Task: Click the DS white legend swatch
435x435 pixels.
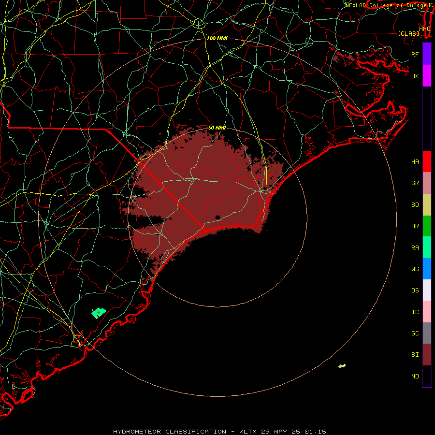Action: [427, 290]
